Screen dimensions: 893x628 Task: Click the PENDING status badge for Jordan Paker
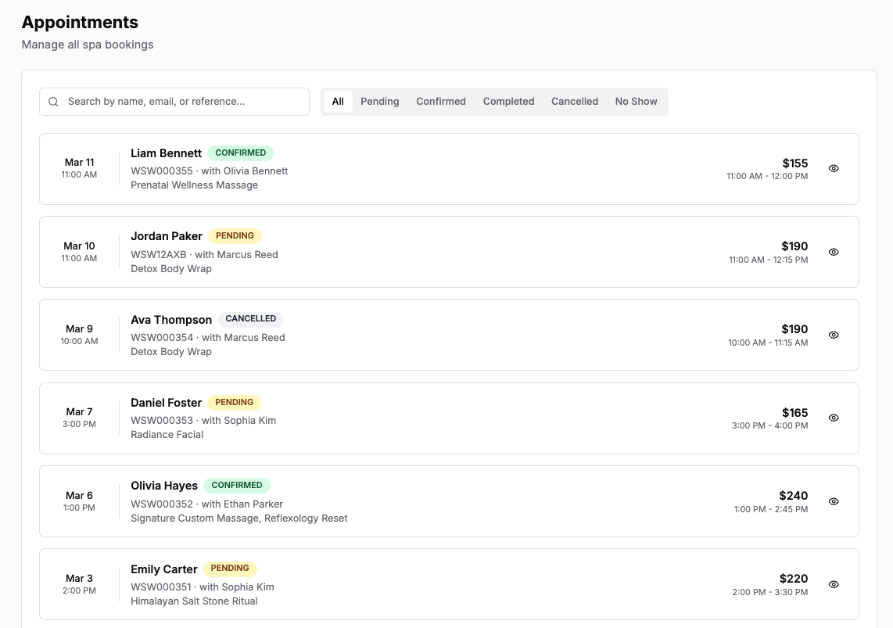pos(234,235)
